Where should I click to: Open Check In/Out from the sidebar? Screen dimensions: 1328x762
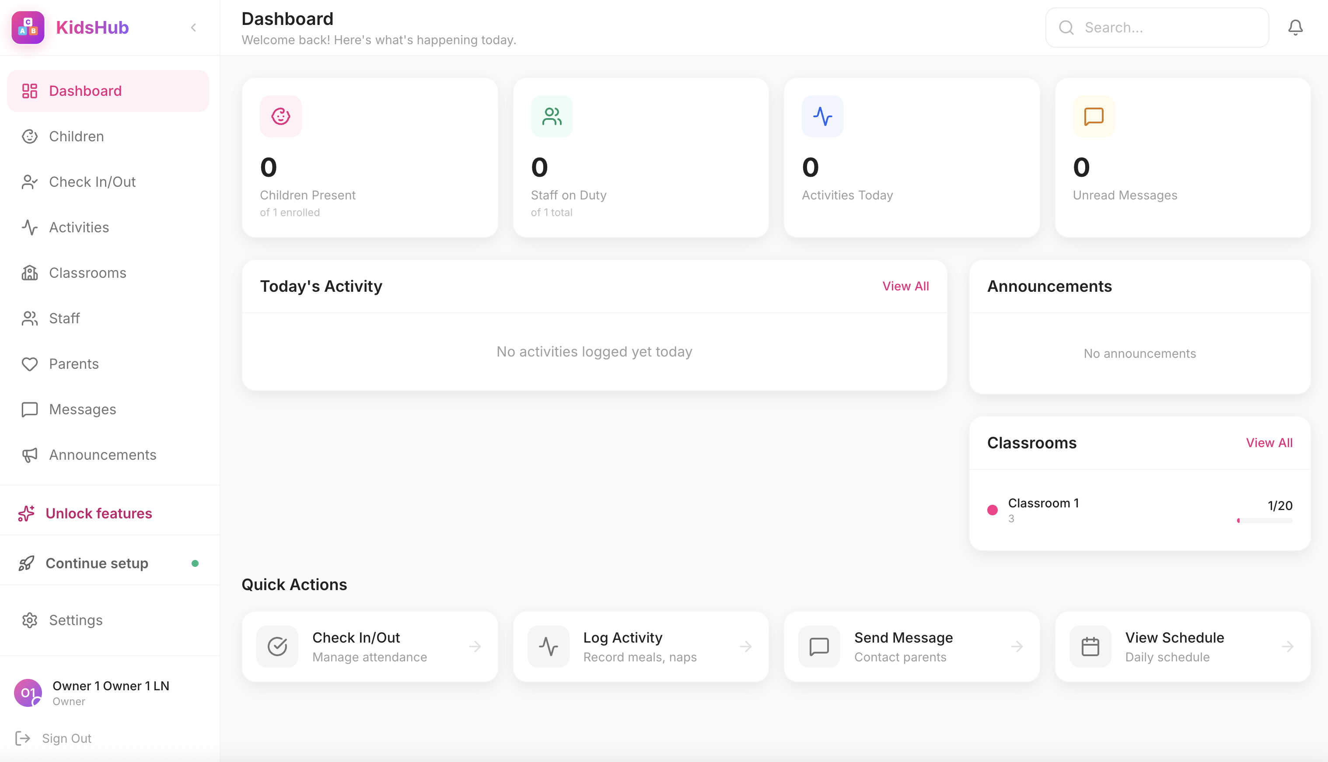(x=108, y=182)
